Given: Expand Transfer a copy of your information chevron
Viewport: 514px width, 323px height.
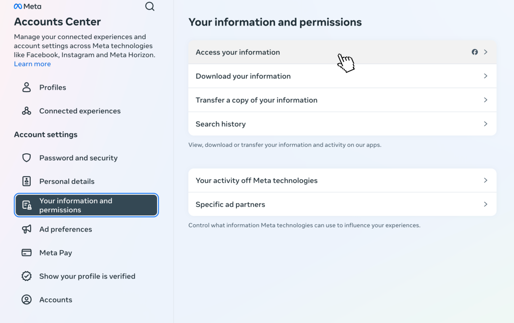Looking at the screenshot, I should pos(485,100).
